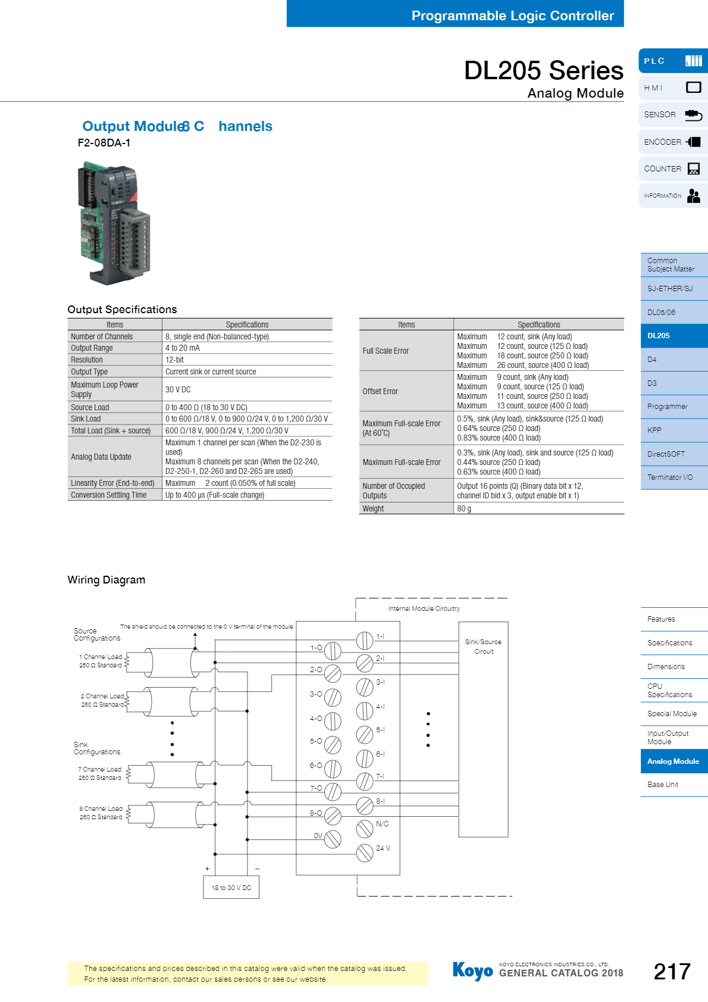The image size is (708, 1002).
Task: Open the KPP tab
Action: coord(674,430)
